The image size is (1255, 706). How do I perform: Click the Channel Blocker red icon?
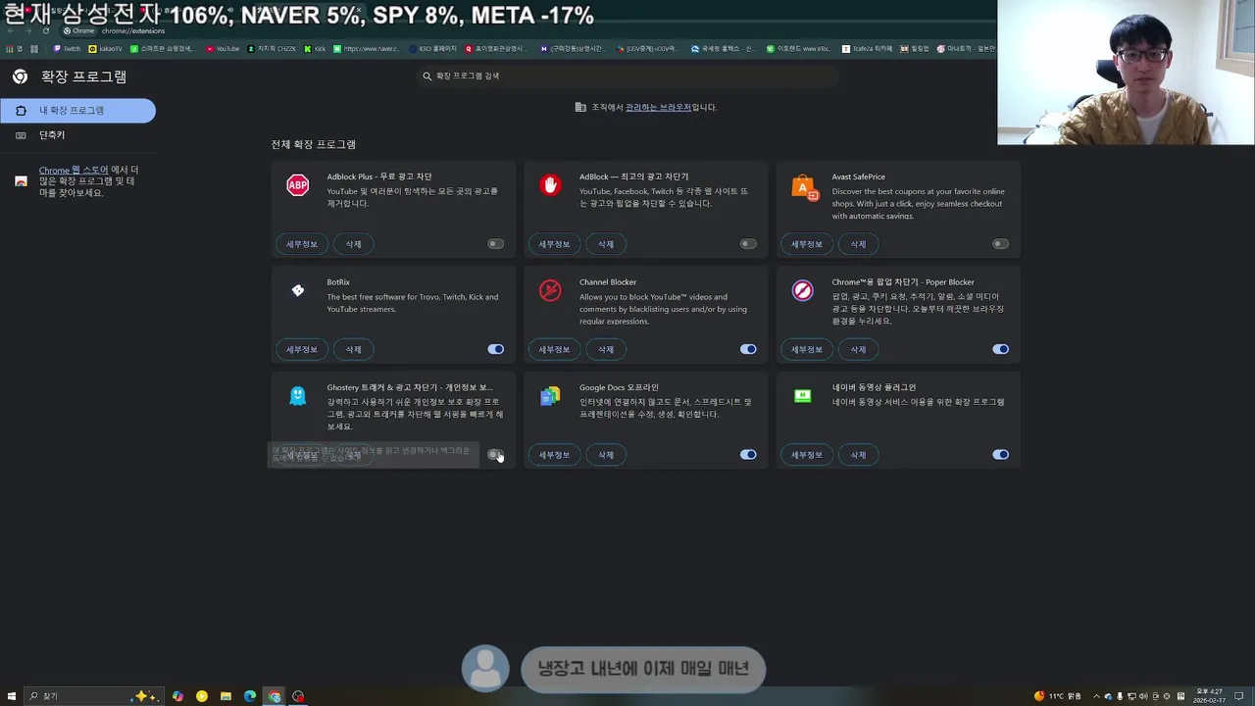550,290
